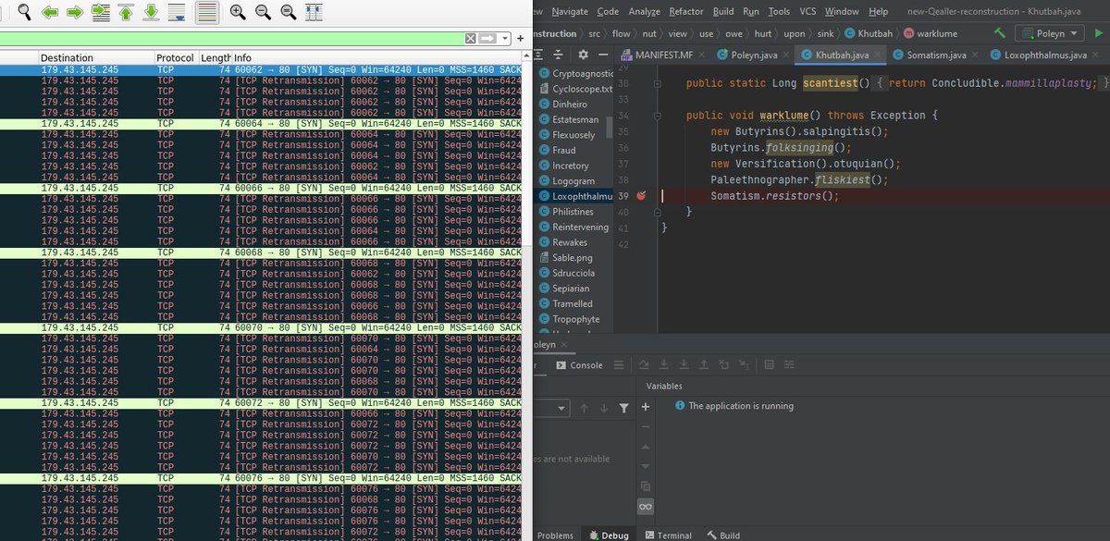
Task: Jump to first packet in Wireshark
Action: (x=125, y=12)
